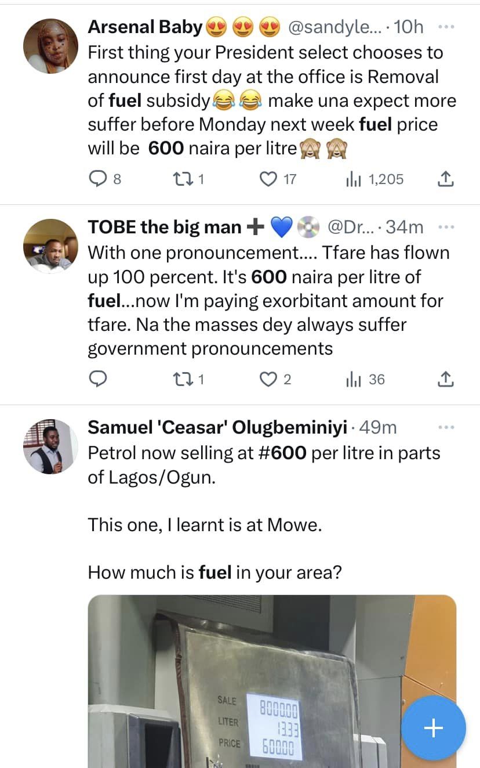Open more options for TOBE's tweet
This screenshot has width=480, height=768.
point(446,227)
